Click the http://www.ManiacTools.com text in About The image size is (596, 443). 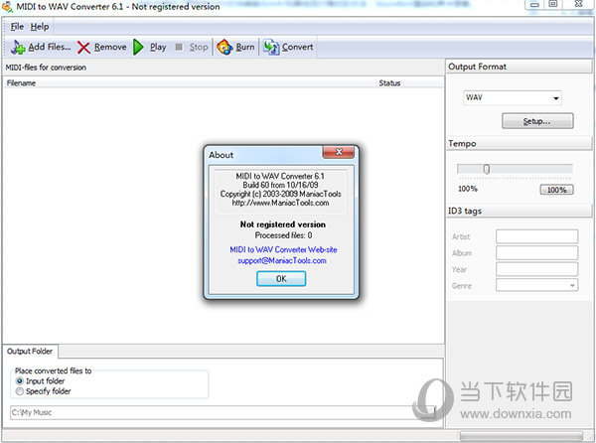tap(280, 203)
